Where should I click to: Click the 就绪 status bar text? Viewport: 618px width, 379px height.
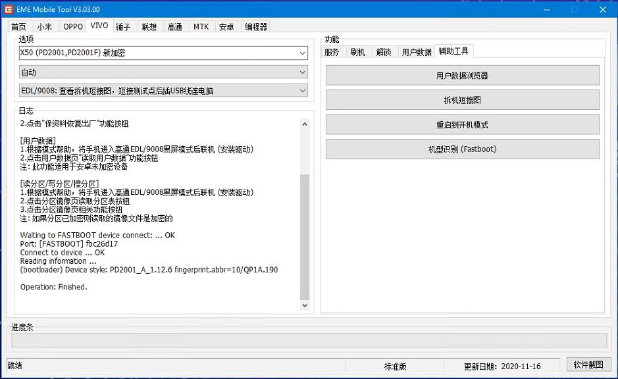click(x=15, y=366)
